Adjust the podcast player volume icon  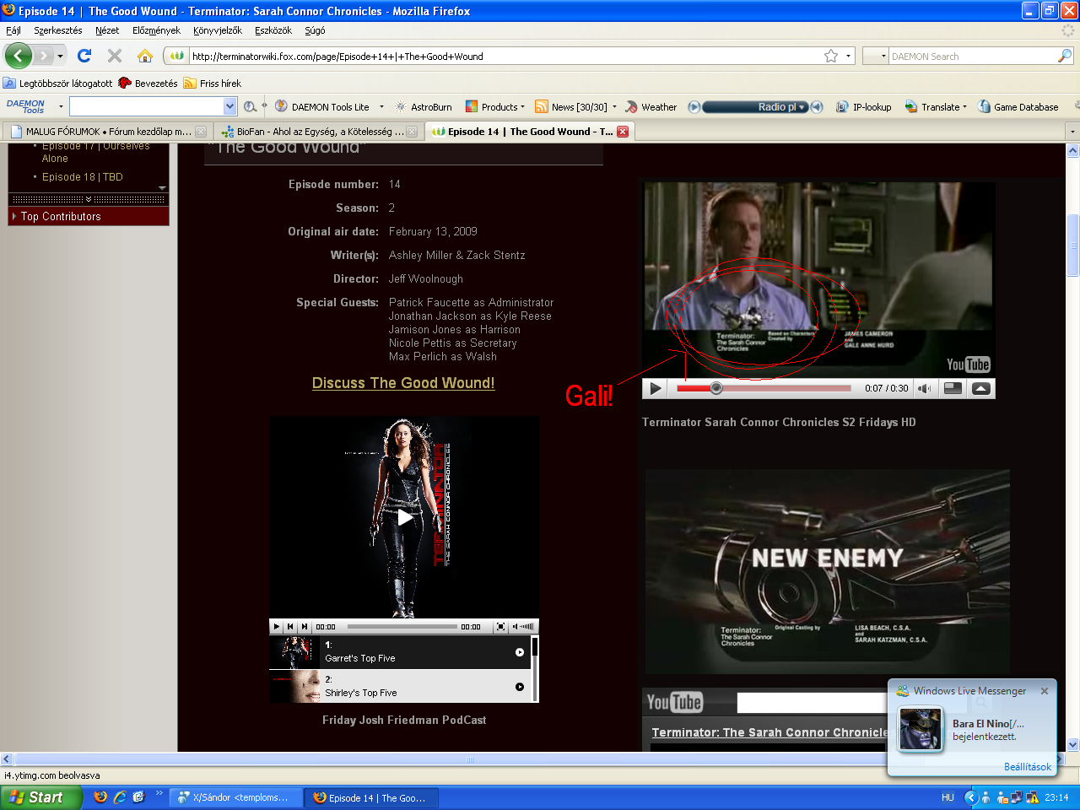(x=523, y=627)
